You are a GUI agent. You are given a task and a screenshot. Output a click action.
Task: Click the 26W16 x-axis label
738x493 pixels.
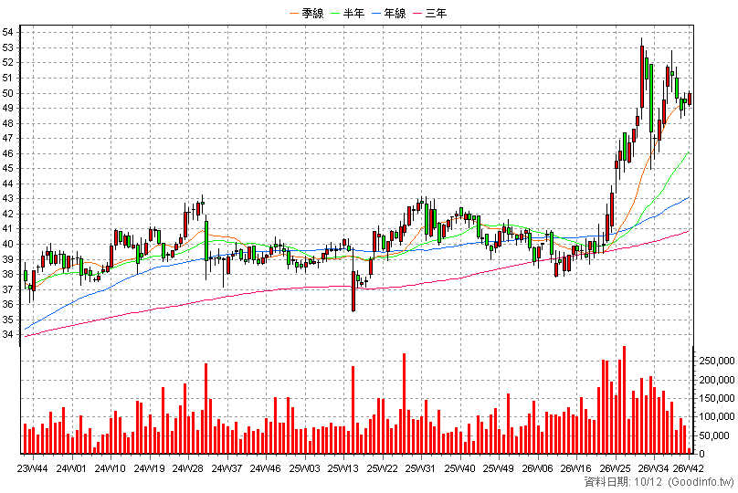(x=576, y=468)
